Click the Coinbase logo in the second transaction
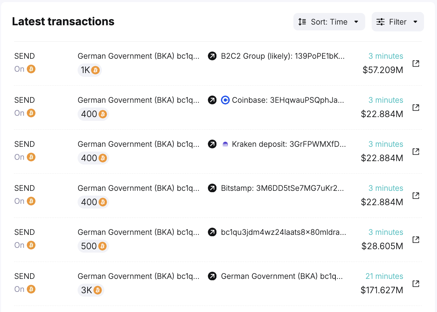The height and width of the screenshot is (312, 437). click(x=225, y=100)
